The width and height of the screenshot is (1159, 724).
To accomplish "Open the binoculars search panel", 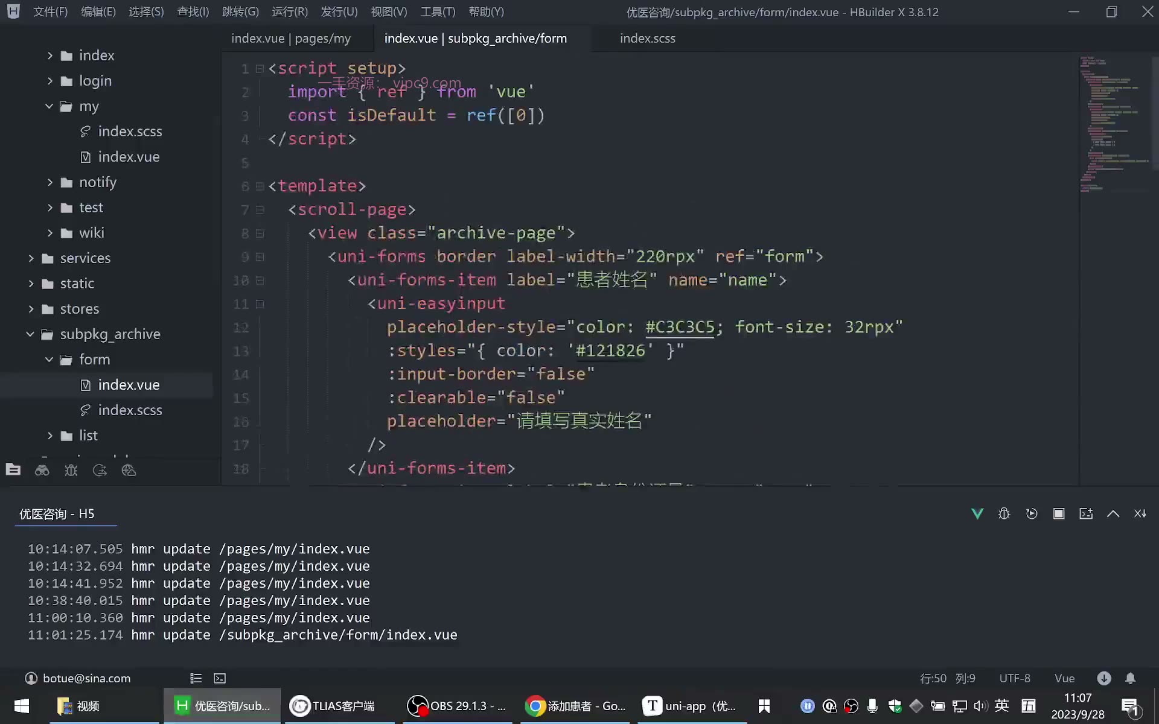I will pyautogui.click(x=42, y=470).
